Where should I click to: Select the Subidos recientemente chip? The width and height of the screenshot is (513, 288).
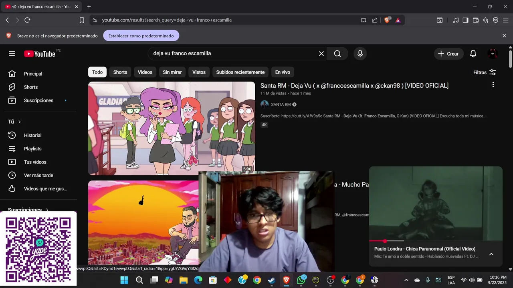[x=240, y=72]
